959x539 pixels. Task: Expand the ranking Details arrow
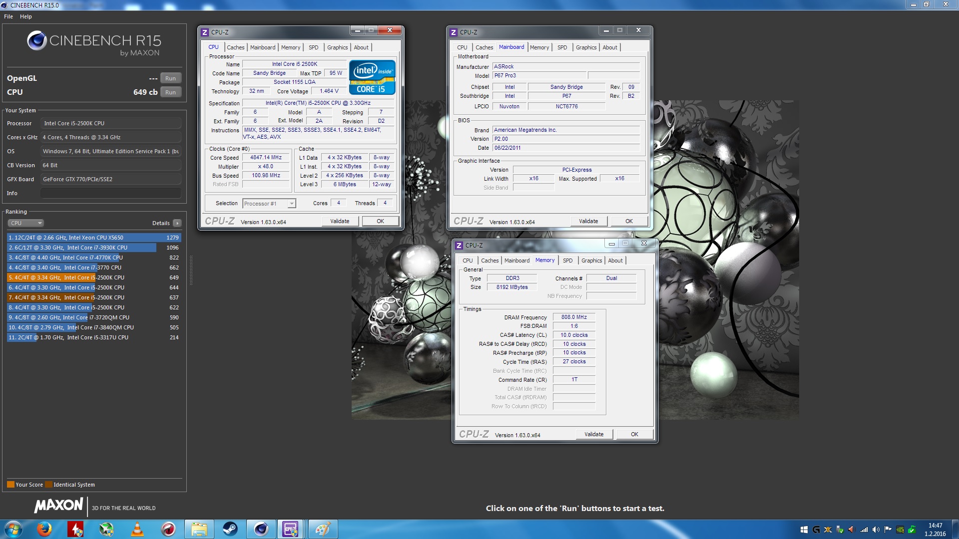tap(177, 223)
